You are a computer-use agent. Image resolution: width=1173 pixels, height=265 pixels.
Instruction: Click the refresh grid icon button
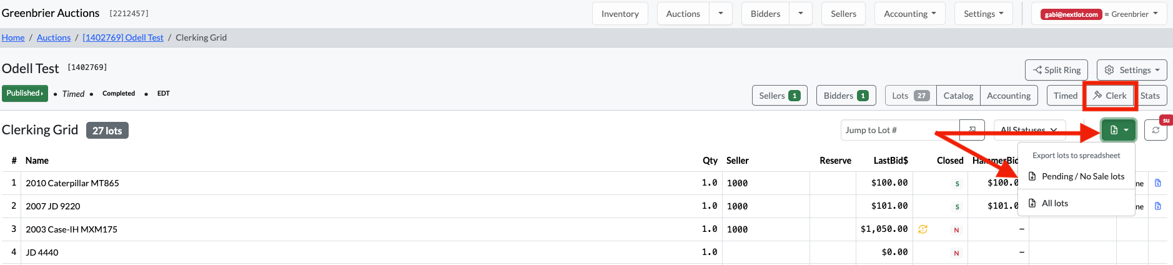[1156, 130]
